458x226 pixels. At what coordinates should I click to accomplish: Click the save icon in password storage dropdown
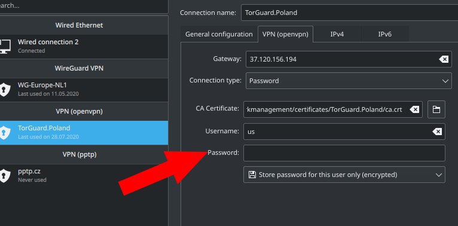tap(252, 175)
